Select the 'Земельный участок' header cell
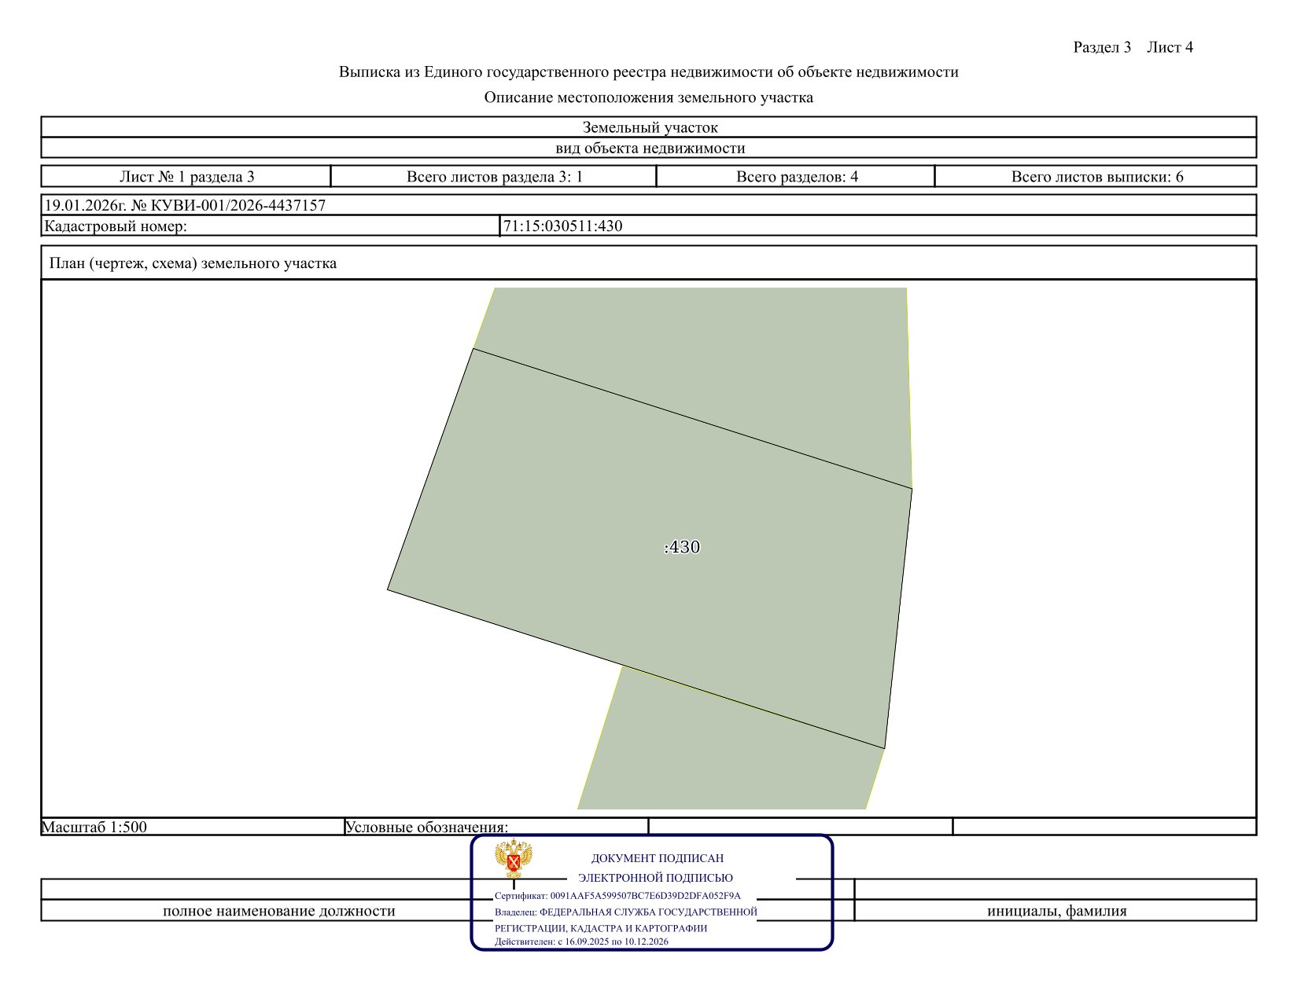This screenshot has width=1297, height=1002. pyautogui.click(x=648, y=127)
